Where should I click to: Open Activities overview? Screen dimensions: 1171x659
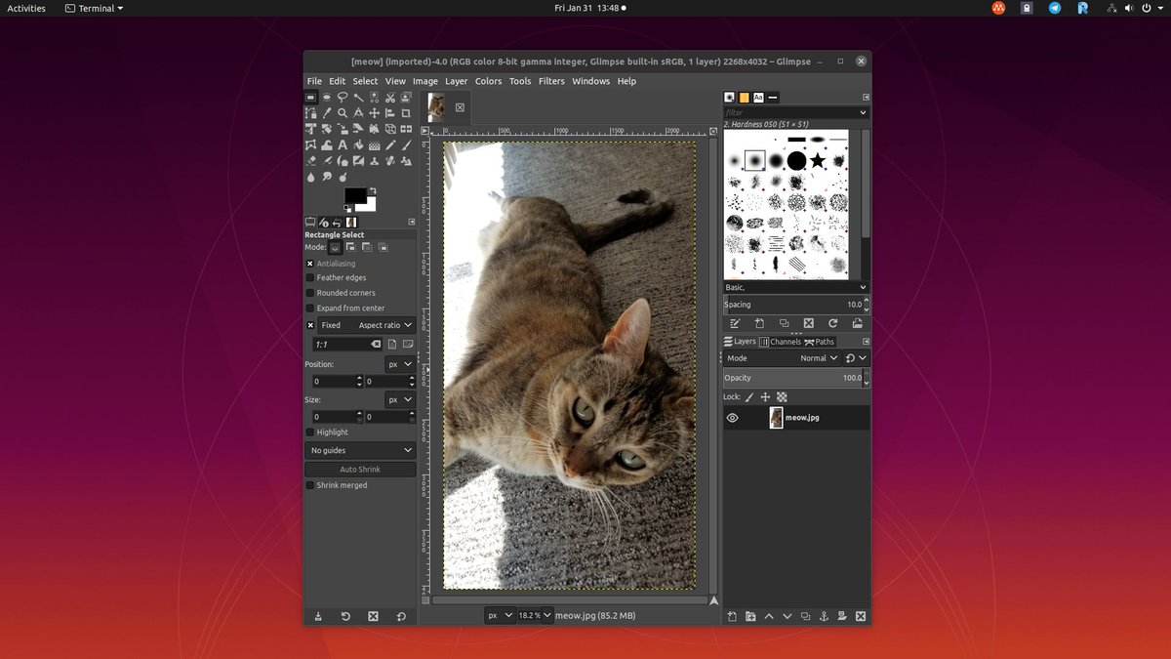tap(26, 8)
